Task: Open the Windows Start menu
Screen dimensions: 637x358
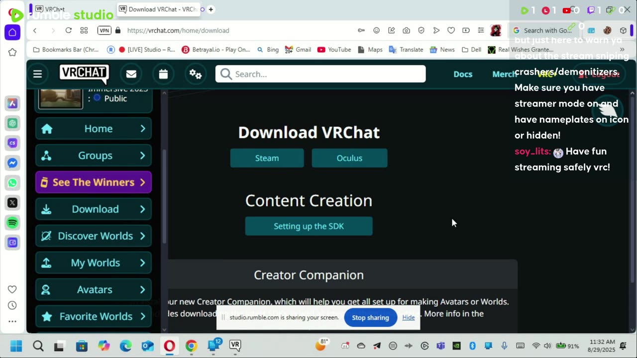Action: 16,346
